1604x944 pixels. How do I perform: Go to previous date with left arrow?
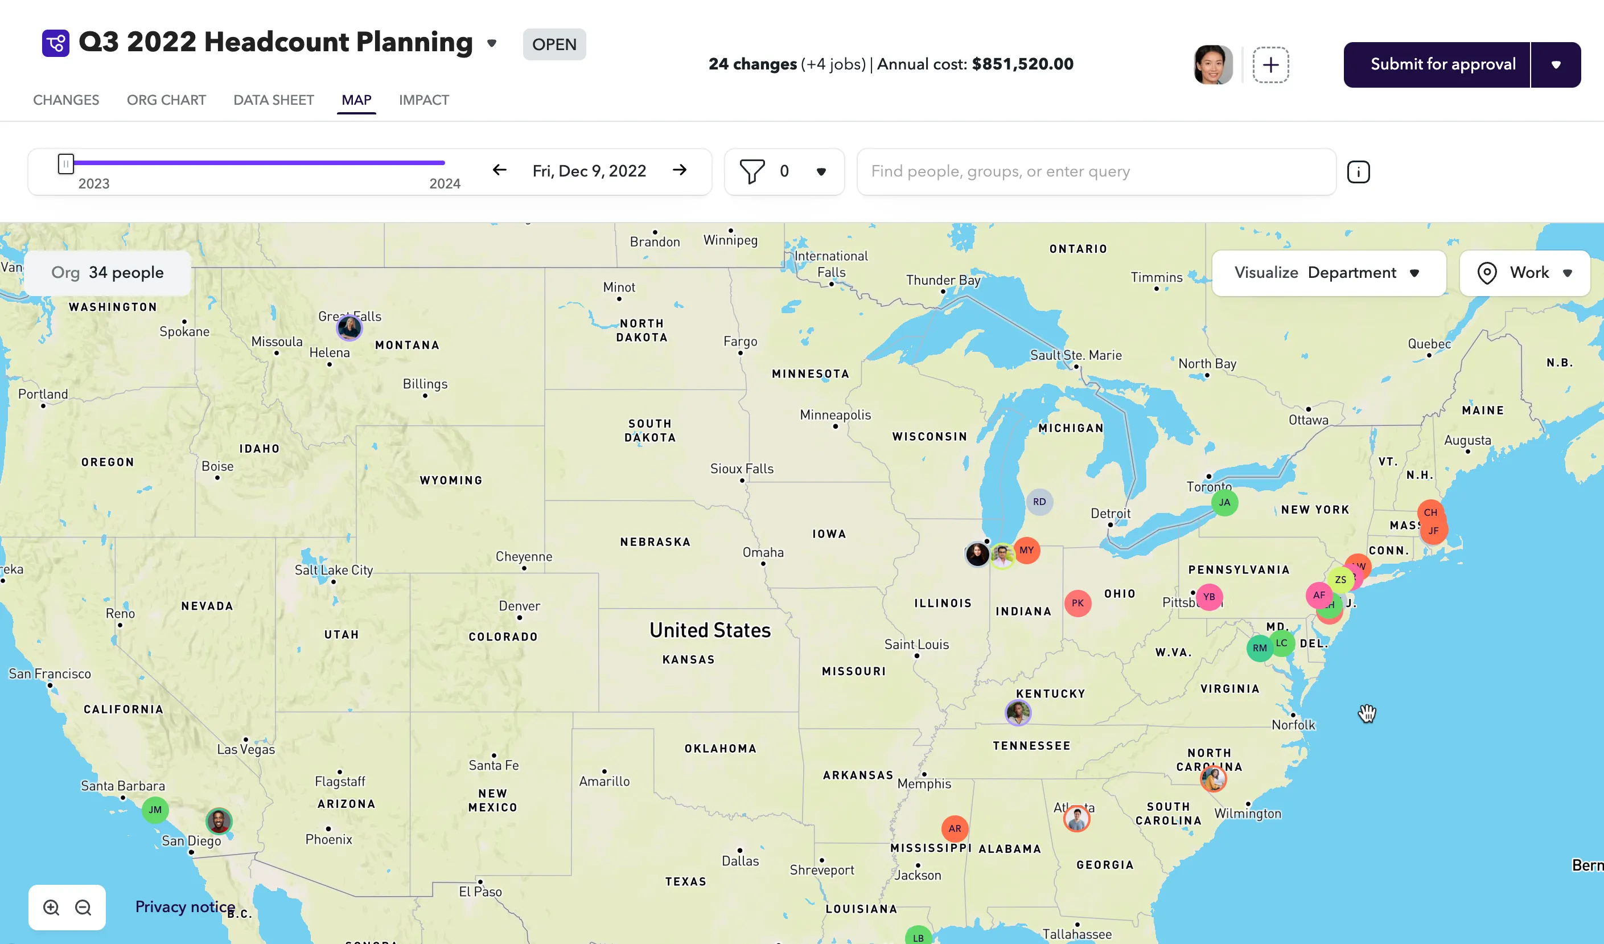500,170
